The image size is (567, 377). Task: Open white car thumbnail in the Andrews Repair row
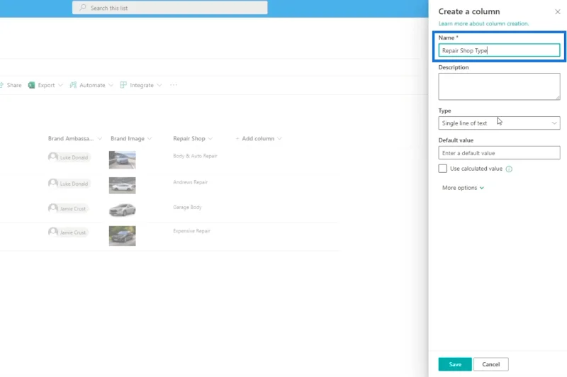point(122,186)
